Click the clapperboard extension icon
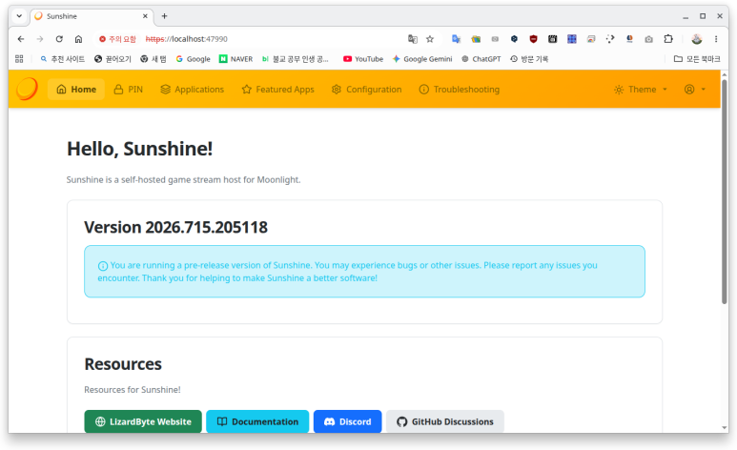Image resolution: width=737 pixels, height=450 pixels. pos(552,39)
